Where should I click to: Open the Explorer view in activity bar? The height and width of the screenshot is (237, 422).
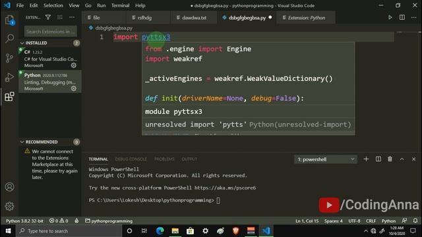tap(9, 20)
